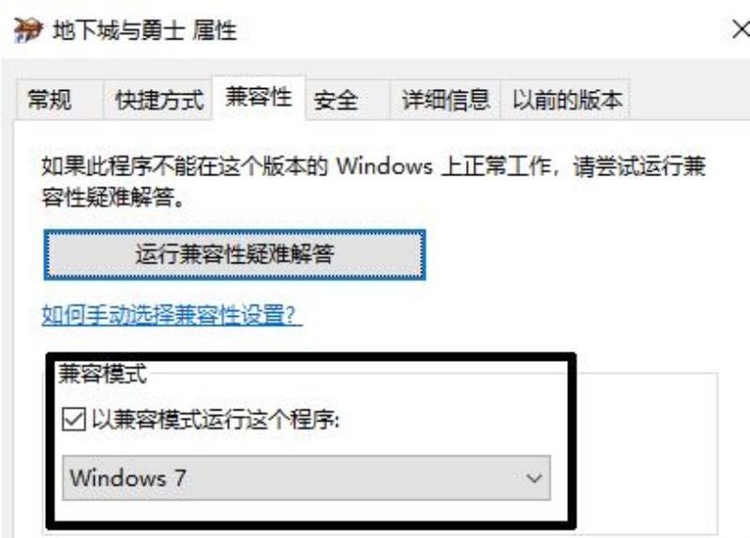750x538 pixels.
Task: View the 以前的版本 tab
Action: tap(566, 99)
